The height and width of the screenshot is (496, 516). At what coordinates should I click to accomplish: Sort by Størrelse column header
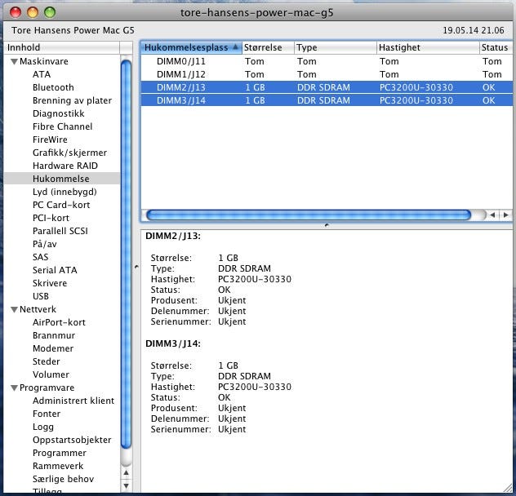pos(264,47)
